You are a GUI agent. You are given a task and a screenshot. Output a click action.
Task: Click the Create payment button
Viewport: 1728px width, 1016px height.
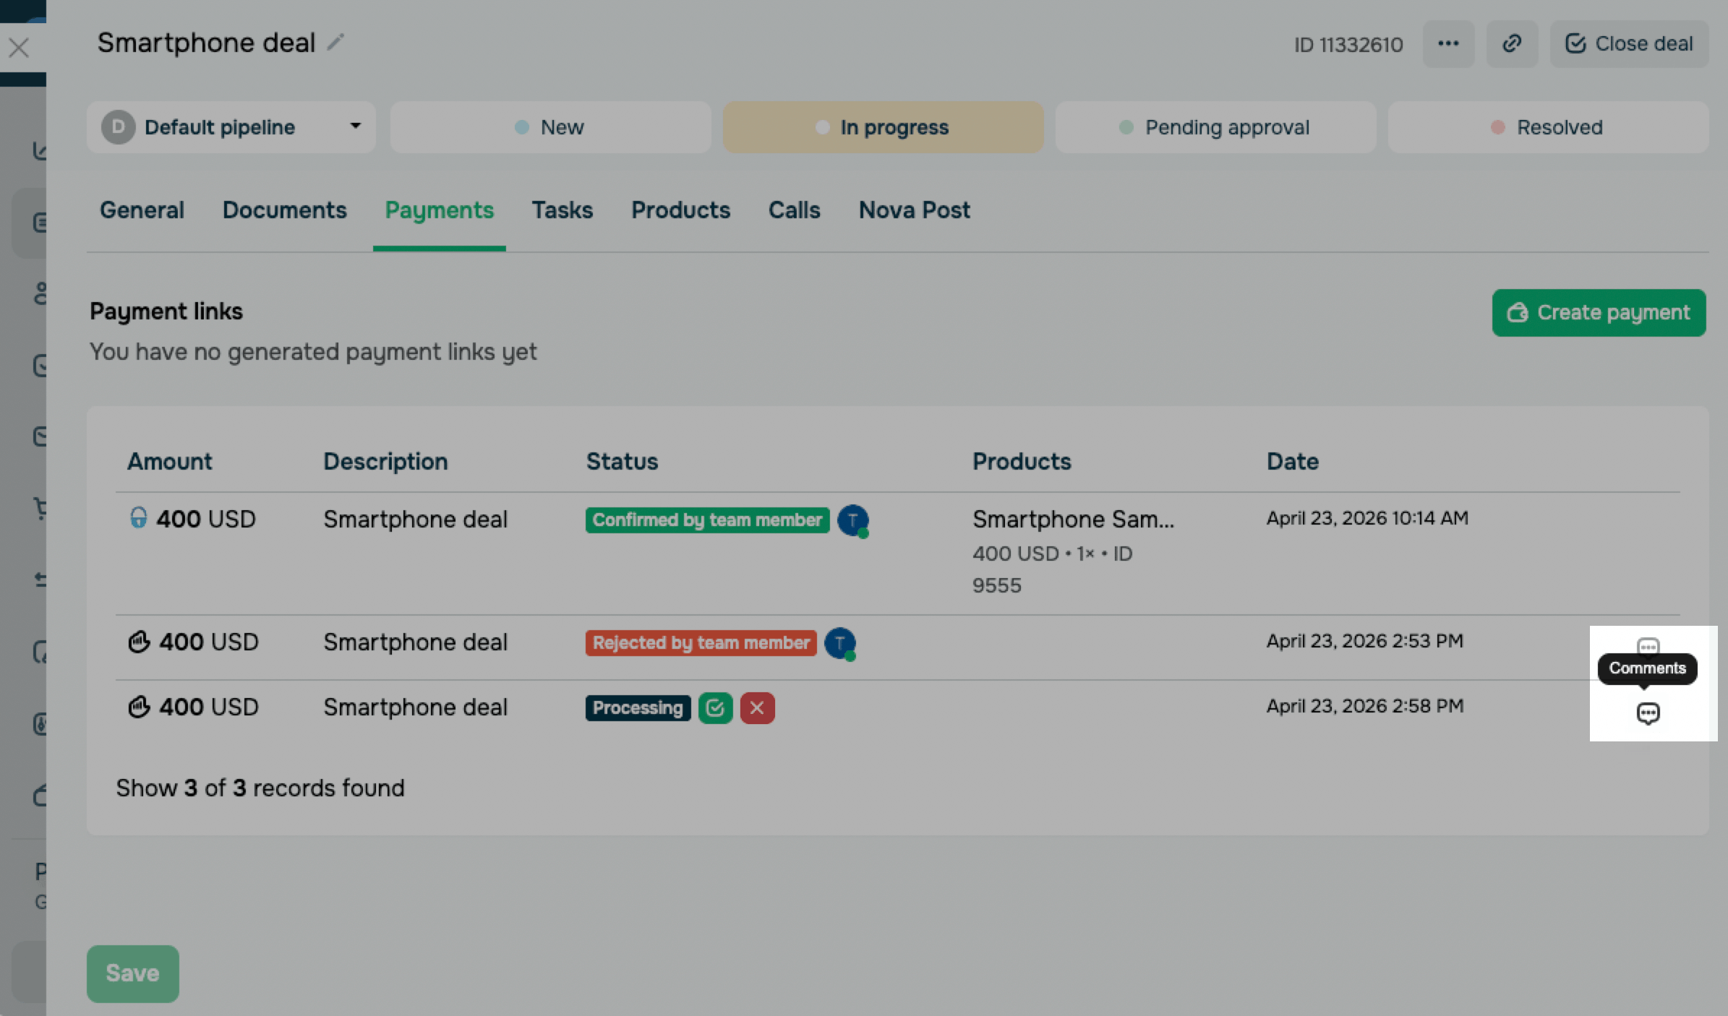click(1599, 313)
